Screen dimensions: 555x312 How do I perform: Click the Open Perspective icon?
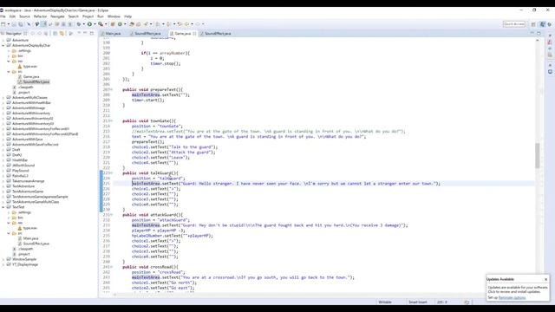533,24
